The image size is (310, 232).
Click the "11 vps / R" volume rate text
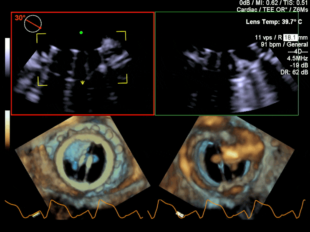(x=268, y=37)
